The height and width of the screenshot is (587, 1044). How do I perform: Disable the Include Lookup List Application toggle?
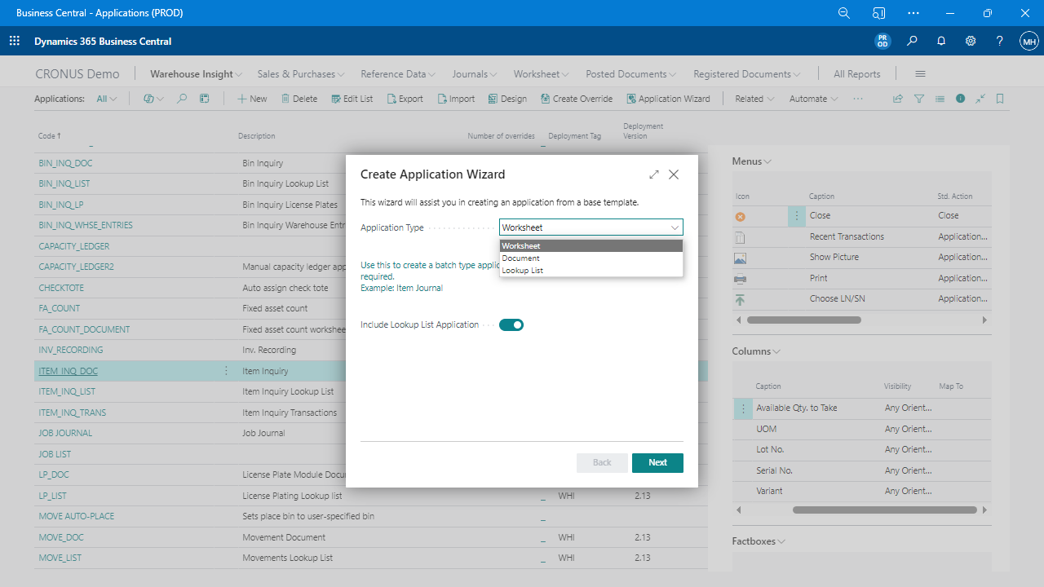pos(511,324)
